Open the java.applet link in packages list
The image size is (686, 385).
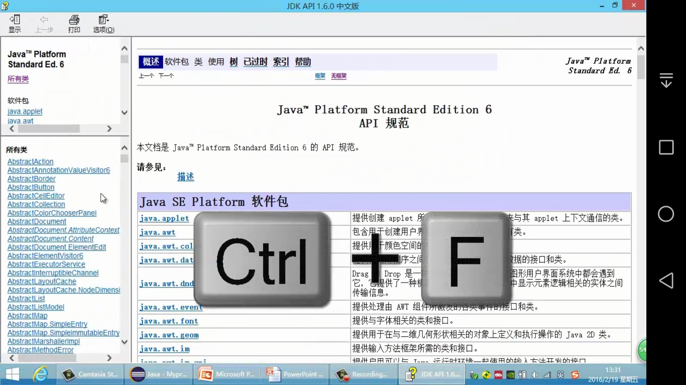(25, 112)
